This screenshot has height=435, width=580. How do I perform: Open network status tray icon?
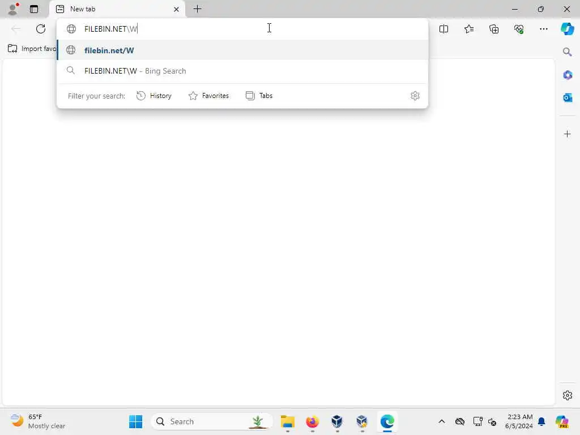point(477,421)
